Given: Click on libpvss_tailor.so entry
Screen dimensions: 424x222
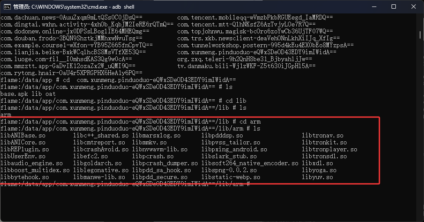Looking at the screenshot, I should [231, 143].
